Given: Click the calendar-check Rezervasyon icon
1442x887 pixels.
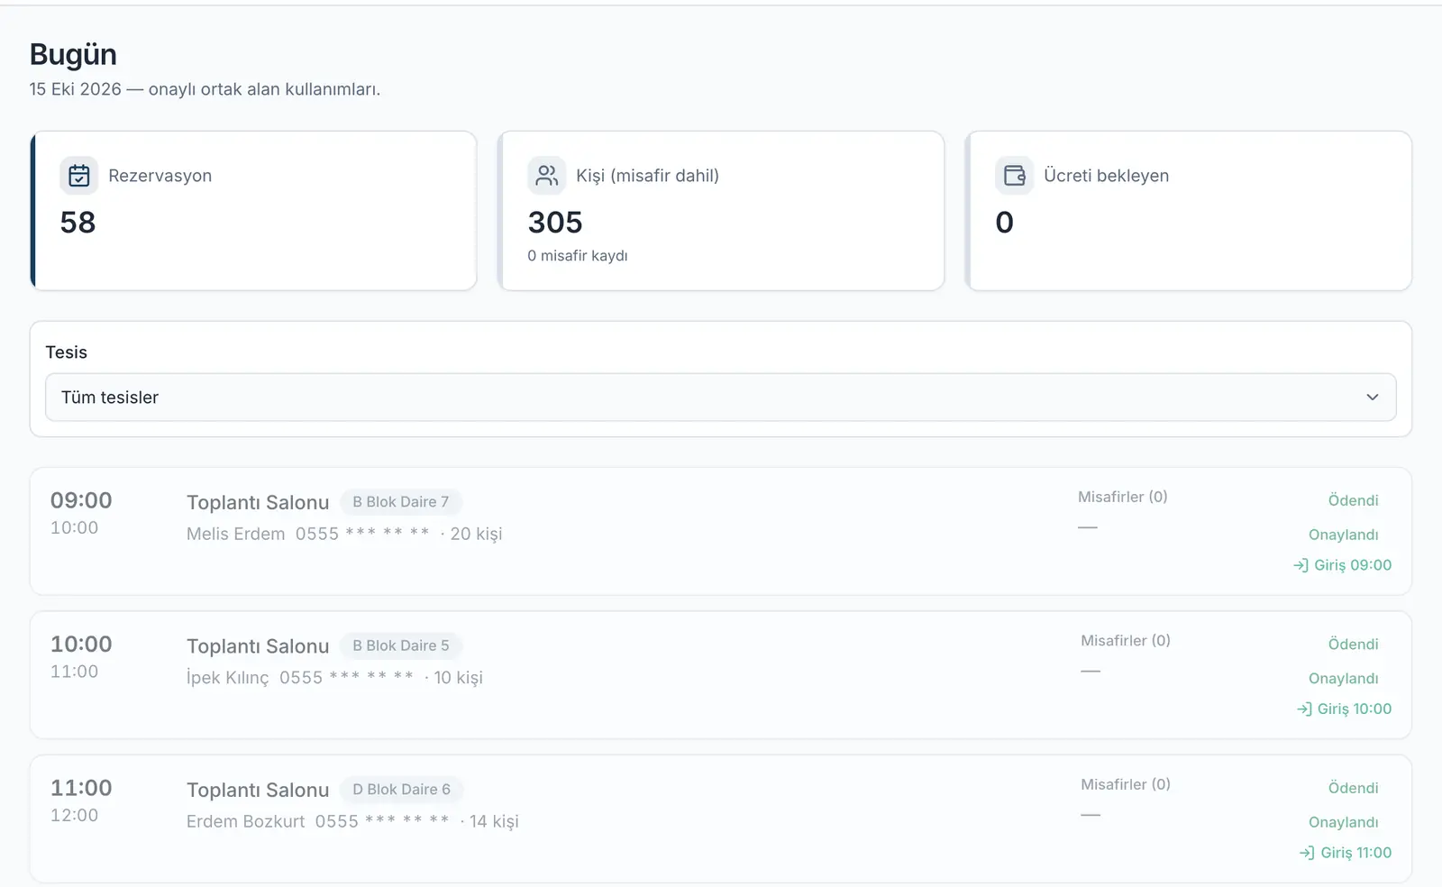Looking at the screenshot, I should [x=79, y=176].
